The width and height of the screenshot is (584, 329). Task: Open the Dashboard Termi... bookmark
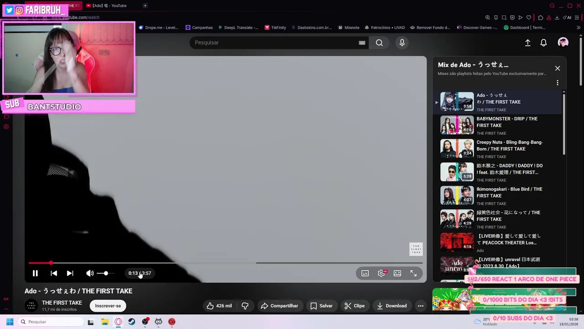click(x=525, y=27)
